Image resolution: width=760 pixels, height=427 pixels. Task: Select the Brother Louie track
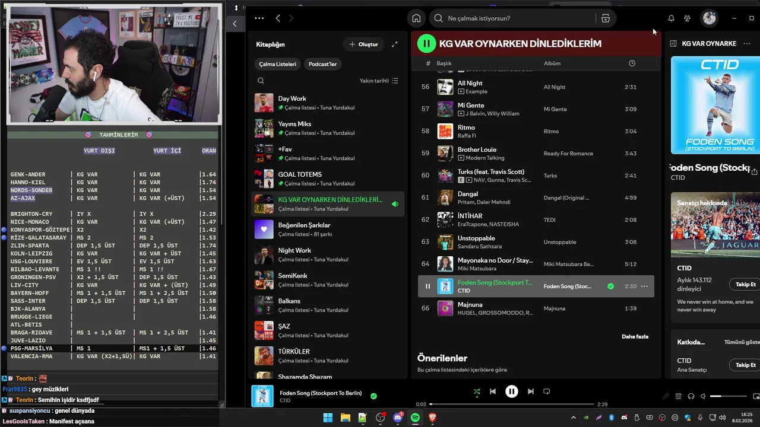click(x=536, y=154)
